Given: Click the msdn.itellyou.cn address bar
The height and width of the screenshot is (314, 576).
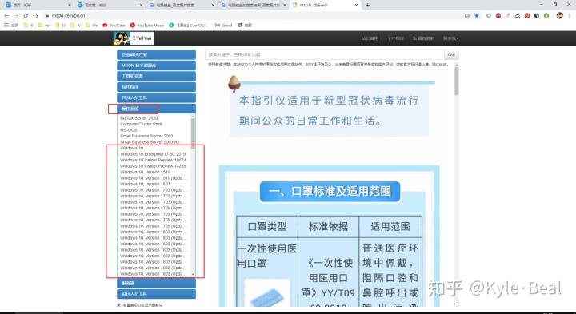Looking at the screenshot, I should [254, 16].
